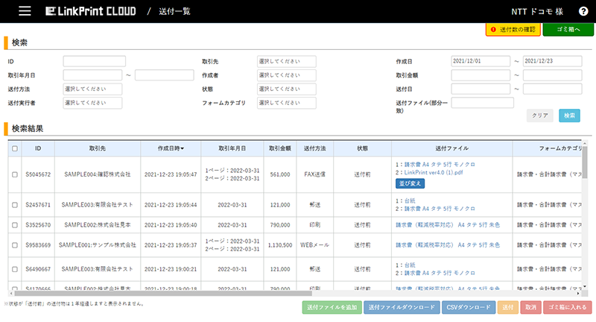The height and width of the screenshot is (322, 596).
Task: Click the 送付一覧 breadcrumb title
Action: 174,11
